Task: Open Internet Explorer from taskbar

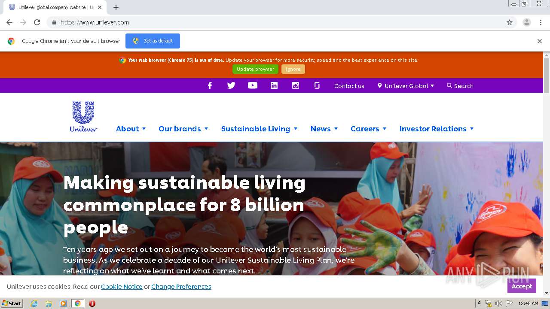Action: pos(34,303)
